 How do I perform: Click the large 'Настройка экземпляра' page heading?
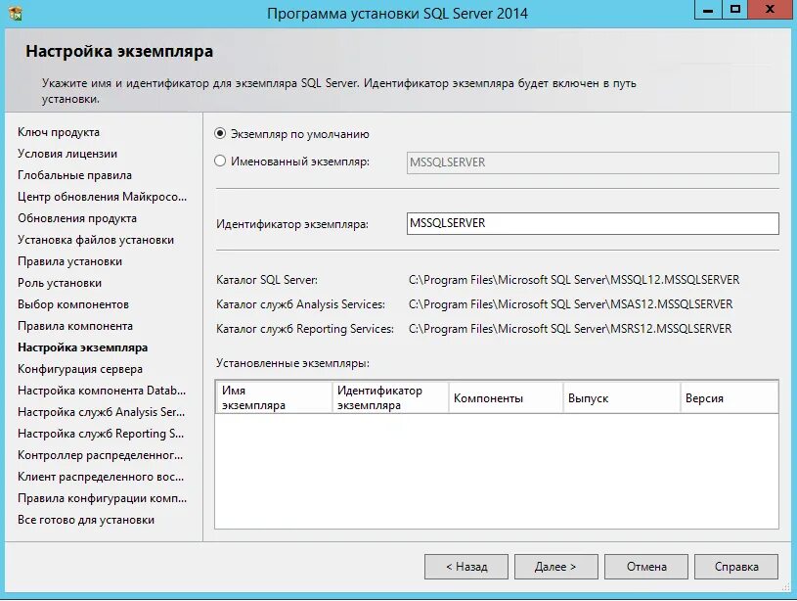(x=119, y=52)
